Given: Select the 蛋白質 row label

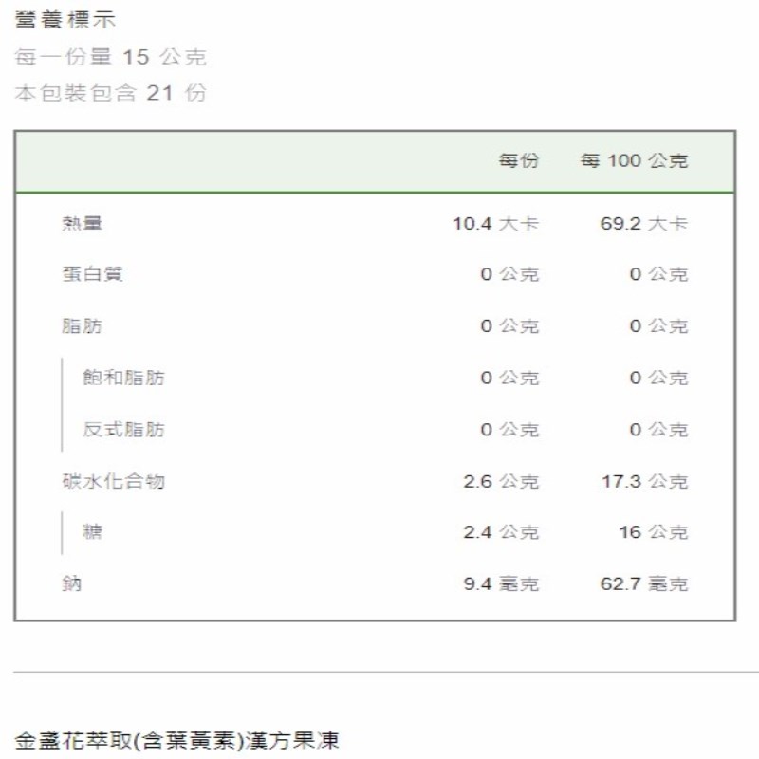Looking at the screenshot, I should point(92,275).
